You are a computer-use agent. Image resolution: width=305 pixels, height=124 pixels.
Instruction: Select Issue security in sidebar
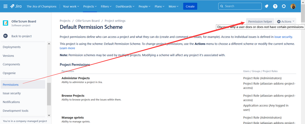pyautogui.click(x=12, y=93)
